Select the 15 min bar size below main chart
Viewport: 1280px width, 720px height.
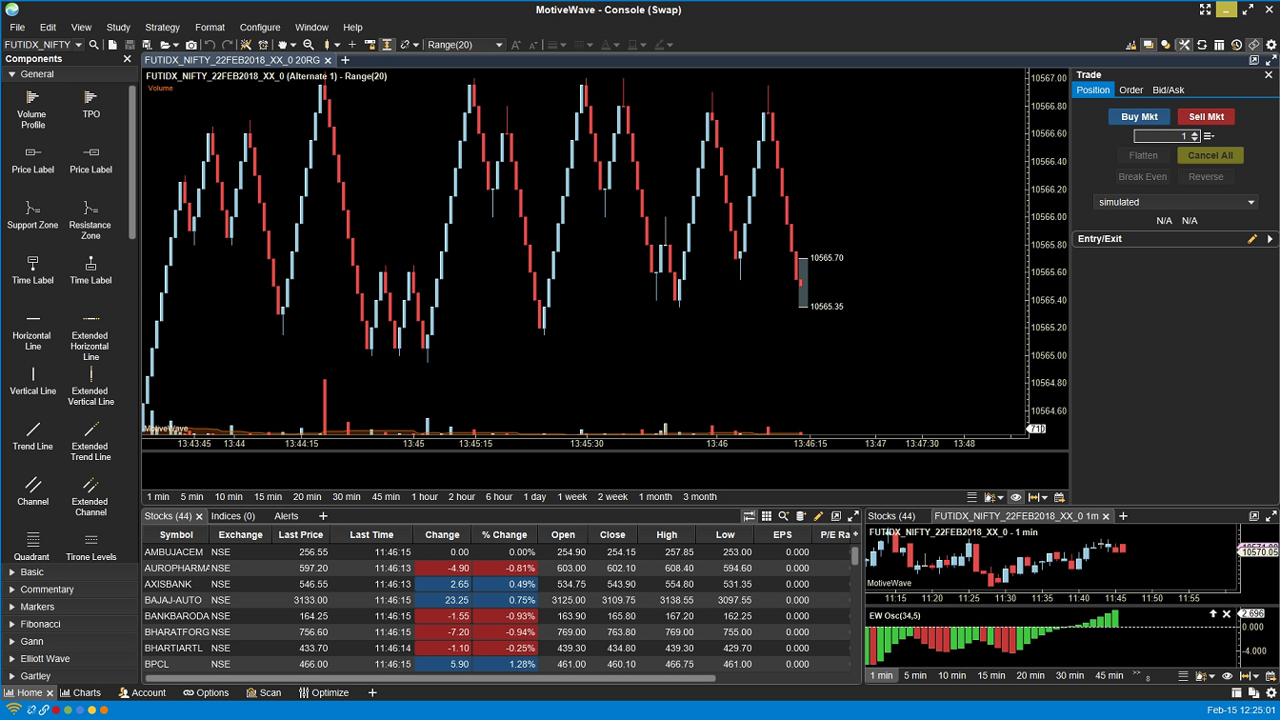click(268, 497)
